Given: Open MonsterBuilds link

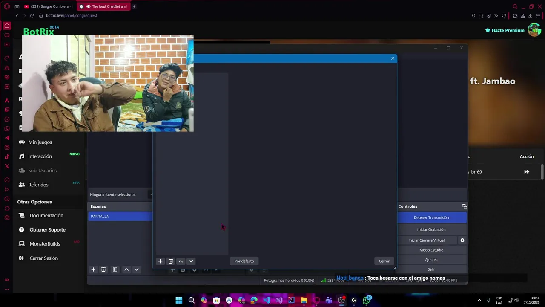Looking at the screenshot, I should pyautogui.click(x=45, y=244).
